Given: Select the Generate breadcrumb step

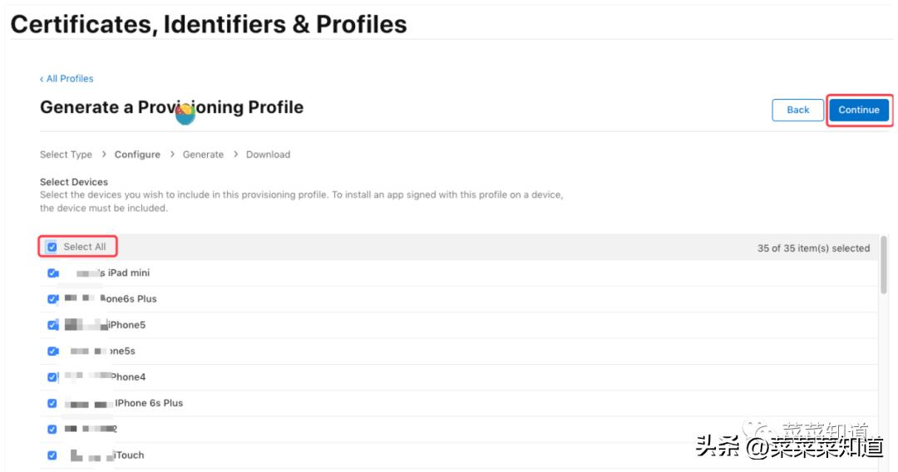Looking at the screenshot, I should 203,155.
